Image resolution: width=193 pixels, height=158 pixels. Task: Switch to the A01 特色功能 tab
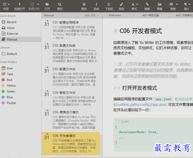click(151, 15)
